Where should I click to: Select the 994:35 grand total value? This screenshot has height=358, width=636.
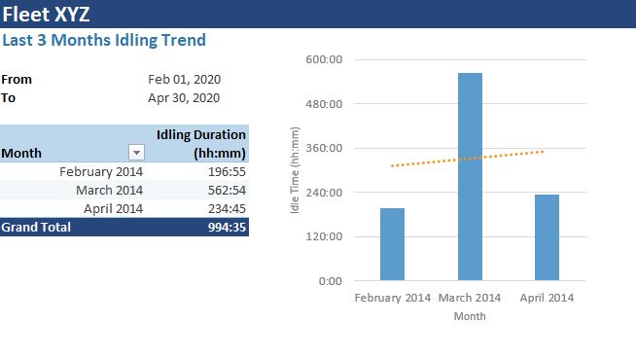click(x=227, y=227)
